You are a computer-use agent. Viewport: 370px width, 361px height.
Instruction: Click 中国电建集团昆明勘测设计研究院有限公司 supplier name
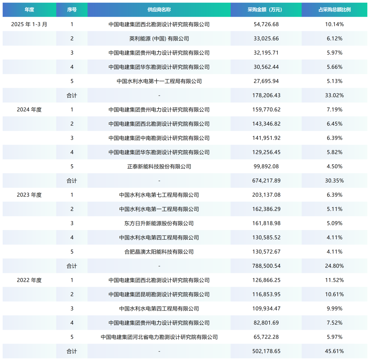(159, 294)
